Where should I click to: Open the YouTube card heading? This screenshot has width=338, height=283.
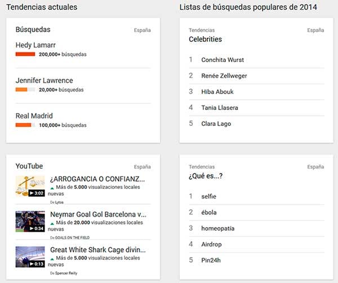coord(29,166)
